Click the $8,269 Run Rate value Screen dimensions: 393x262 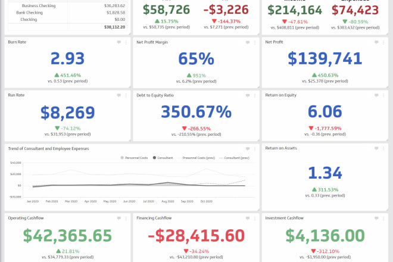[x=68, y=113]
